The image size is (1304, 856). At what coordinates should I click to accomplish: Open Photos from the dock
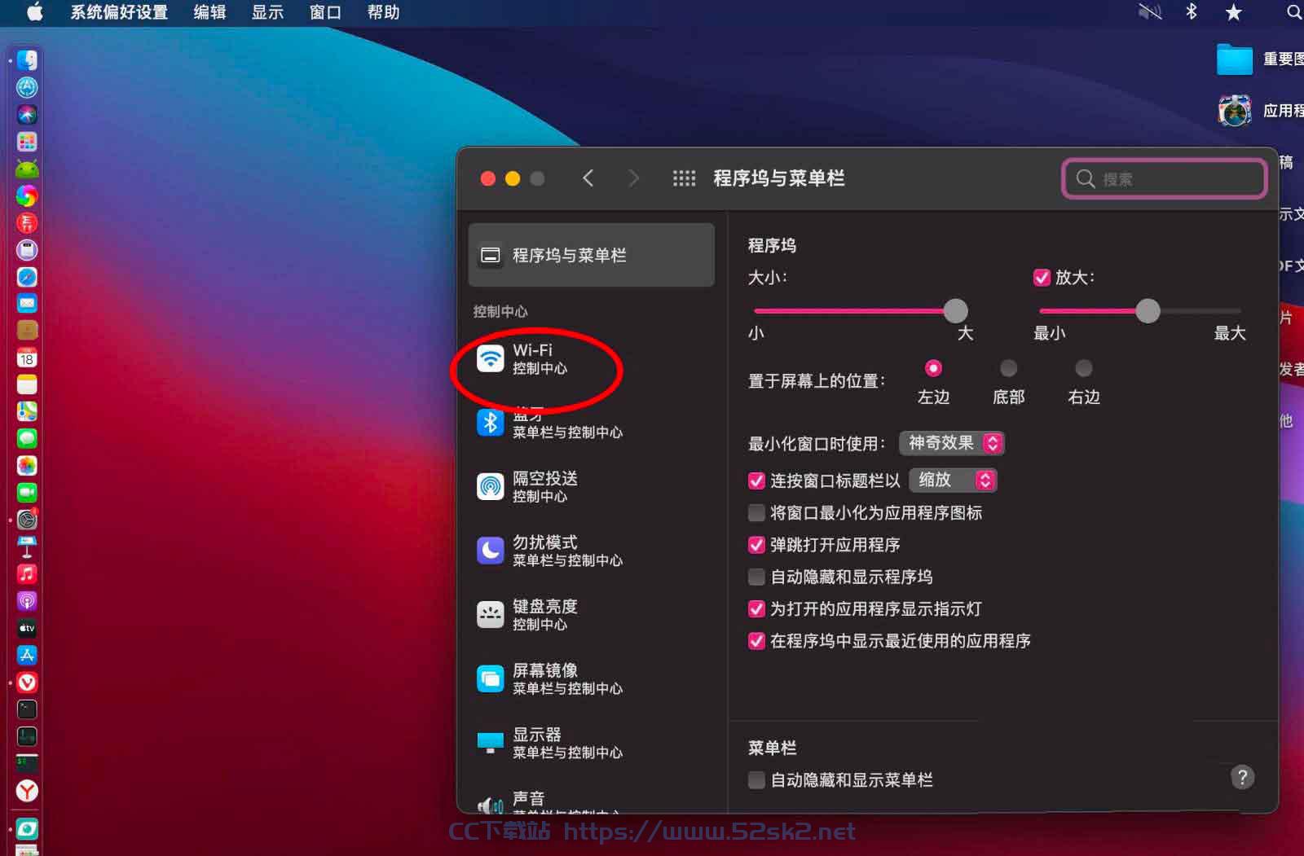[27, 466]
